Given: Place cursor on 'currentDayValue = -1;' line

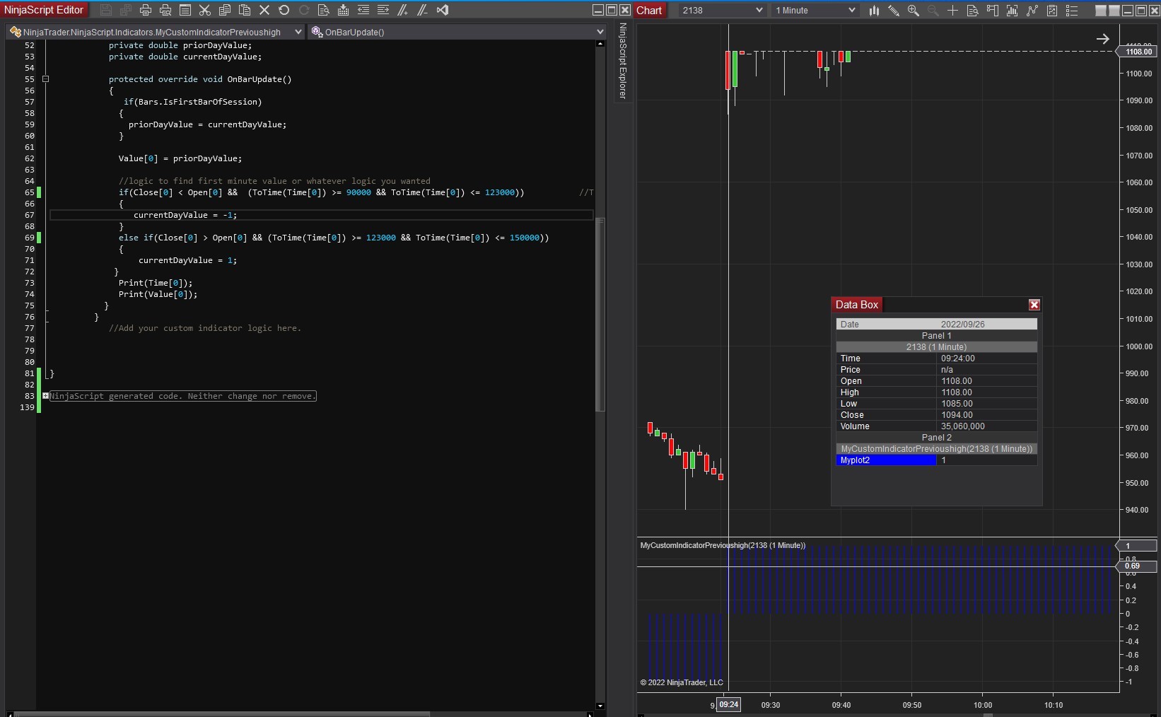Looking at the screenshot, I should pos(185,215).
